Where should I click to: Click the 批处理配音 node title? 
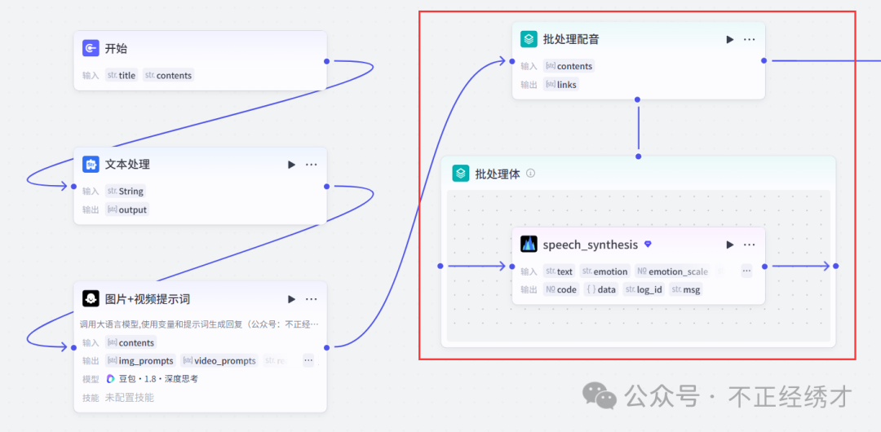coord(571,39)
